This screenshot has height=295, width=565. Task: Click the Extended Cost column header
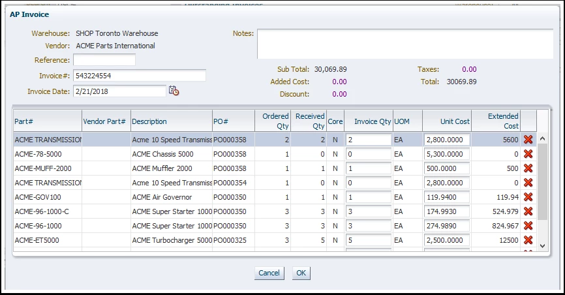click(x=496, y=121)
